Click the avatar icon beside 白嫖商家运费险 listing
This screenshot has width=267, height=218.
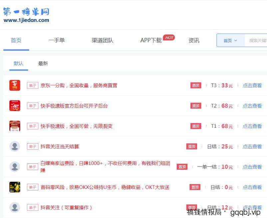pyautogui.click(x=15, y=166)
